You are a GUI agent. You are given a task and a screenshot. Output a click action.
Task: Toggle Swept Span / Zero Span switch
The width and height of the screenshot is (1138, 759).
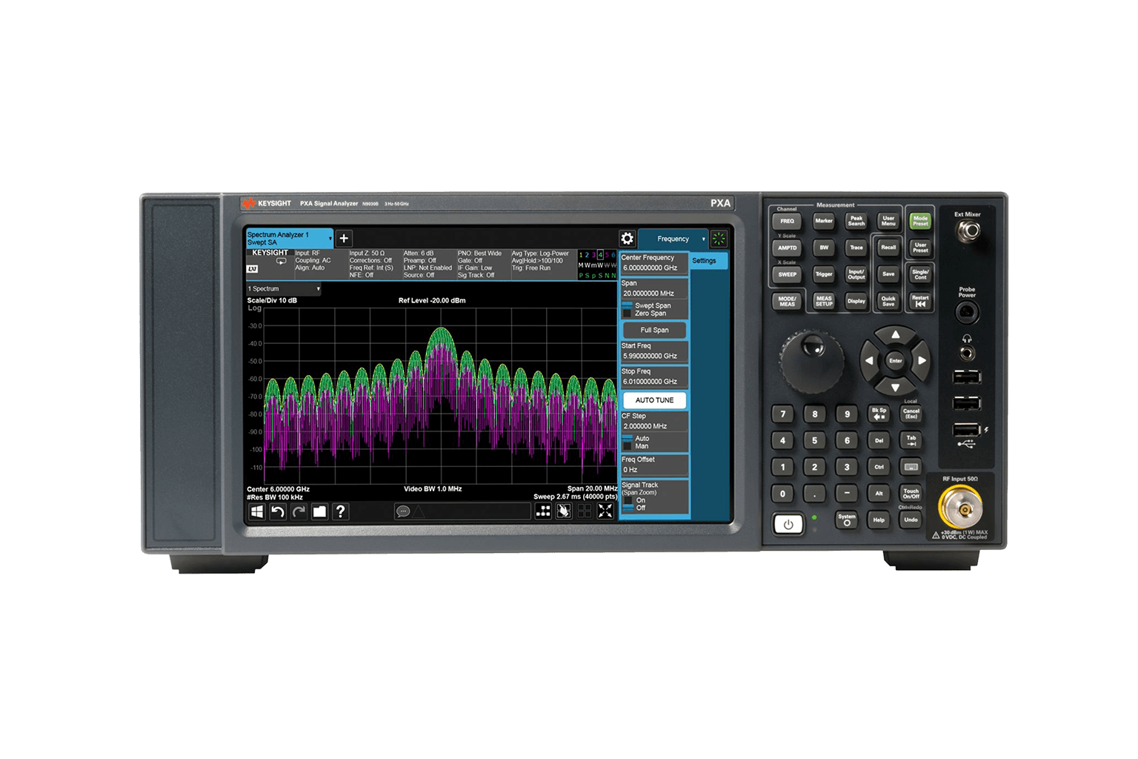pos(628,309)
